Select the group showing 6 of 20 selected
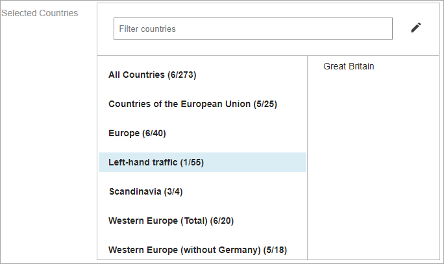The height and width of the screenshot is (264, 444). tap(171, 221)
